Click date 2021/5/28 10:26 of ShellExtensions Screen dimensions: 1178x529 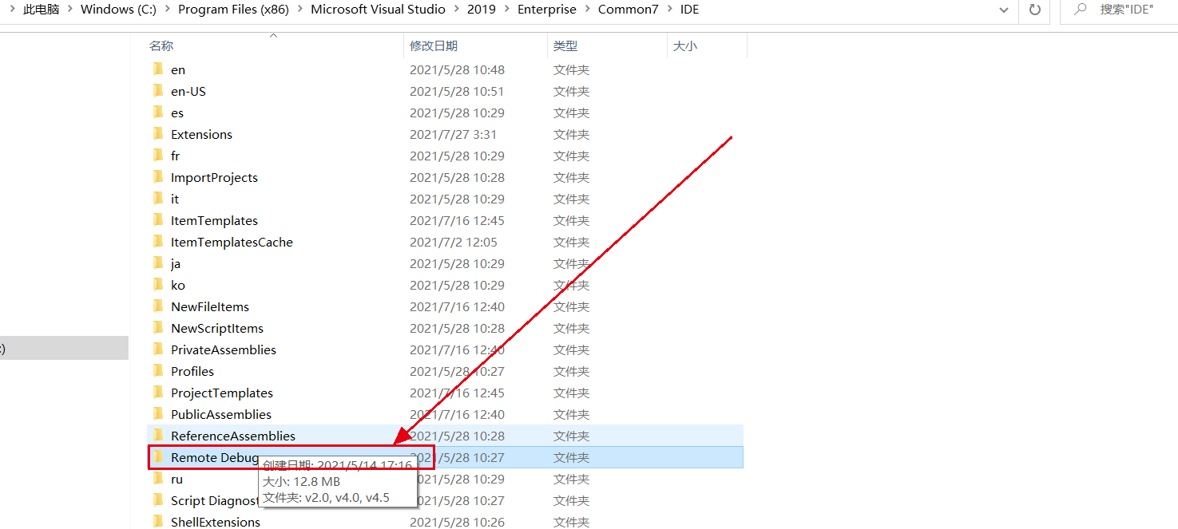point(458,522)
